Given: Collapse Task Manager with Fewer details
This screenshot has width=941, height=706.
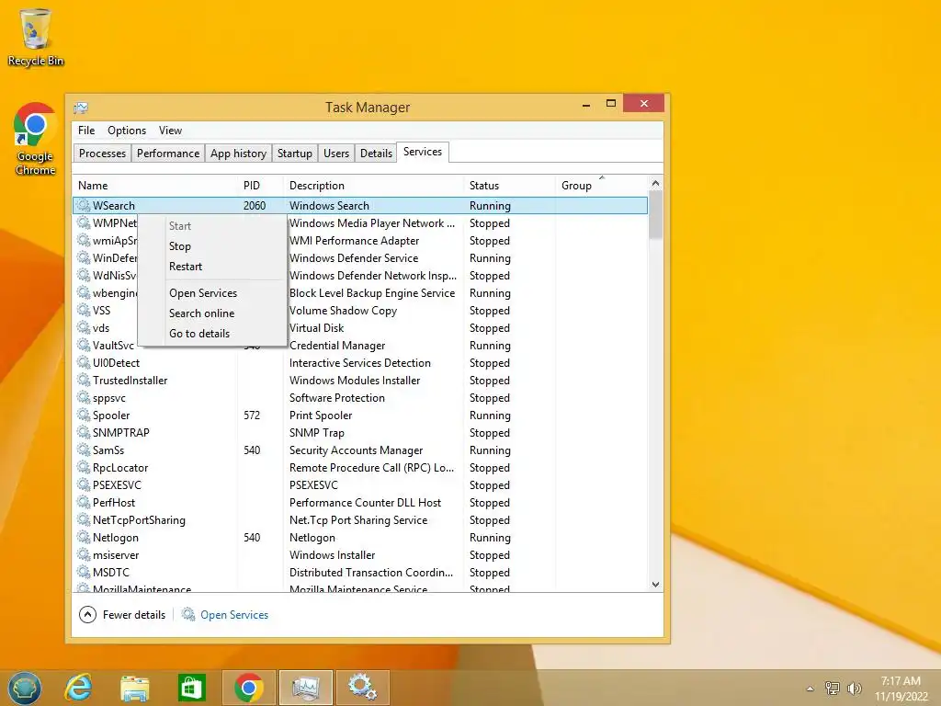Looking at the screenshot, I should [122, 615].
